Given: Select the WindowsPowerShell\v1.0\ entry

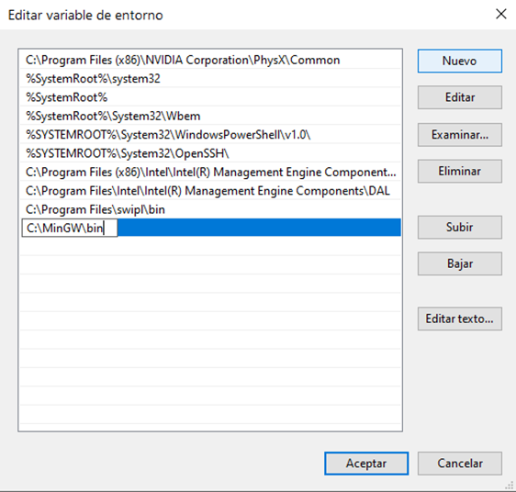Looking at the screenshot, I should pyautogui.click(x=210, y=135).
